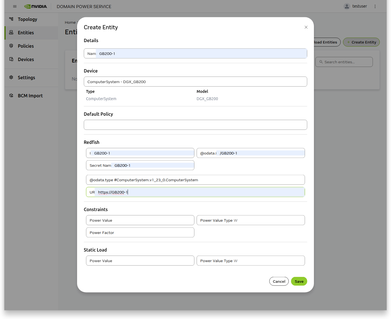This screenshot has width=391, height=319.
Task: Open the hamburger navigation menu
Action: coord(15,6)
